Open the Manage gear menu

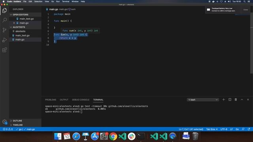pos(4,122)
